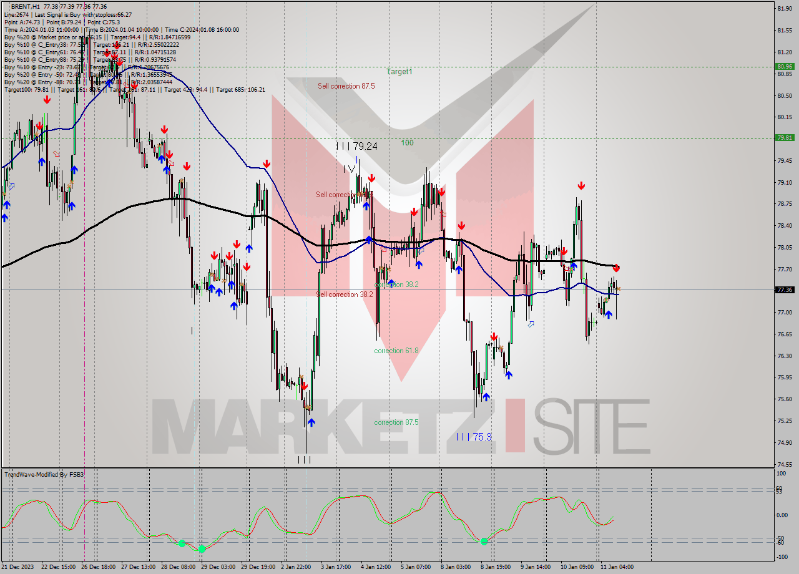
Task: Click the 81.90 price axis value
Action: [x=785, y=8]
